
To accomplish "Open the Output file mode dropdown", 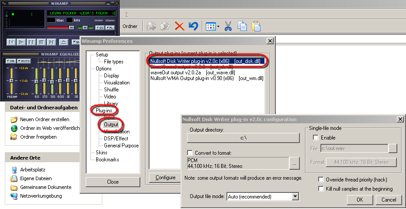I will coord(295,197).
